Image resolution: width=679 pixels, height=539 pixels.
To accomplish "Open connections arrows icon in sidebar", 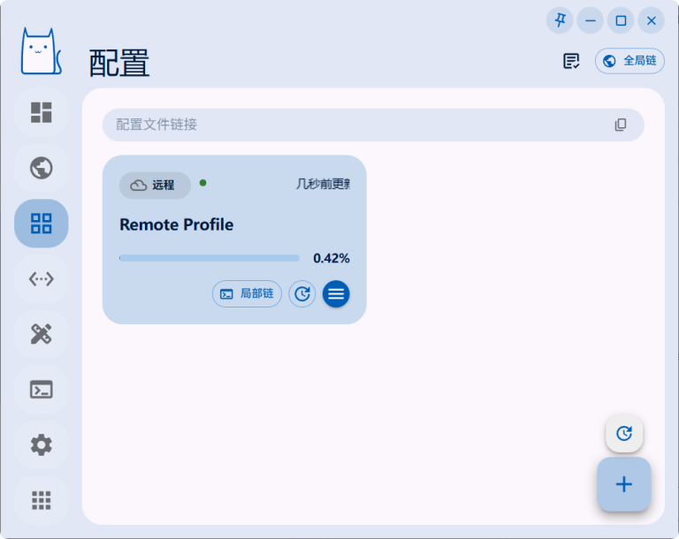I will [42, 279].
